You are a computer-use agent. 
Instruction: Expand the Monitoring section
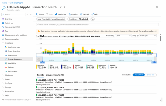[3, 75]
